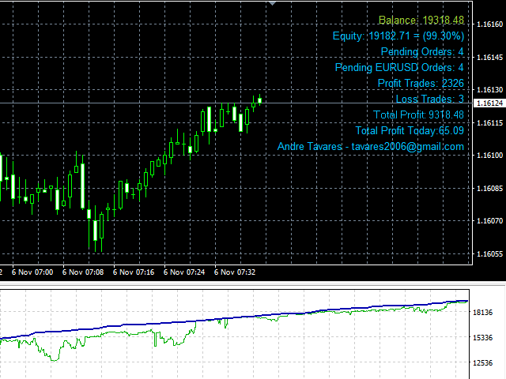506x379 pixels.
Task: Click the 12536 value on equity graph axis
Action: click(482, 363)
